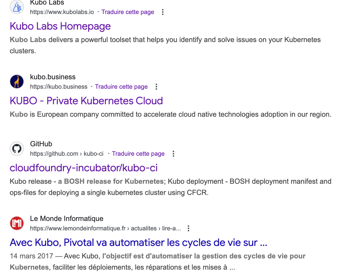The image size is (340, 276).
Task: Click the https://www.kubolabs.io URL text
Action: 62,12
